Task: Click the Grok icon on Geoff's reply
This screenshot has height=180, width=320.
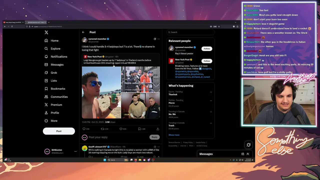Action: point(155,147)
